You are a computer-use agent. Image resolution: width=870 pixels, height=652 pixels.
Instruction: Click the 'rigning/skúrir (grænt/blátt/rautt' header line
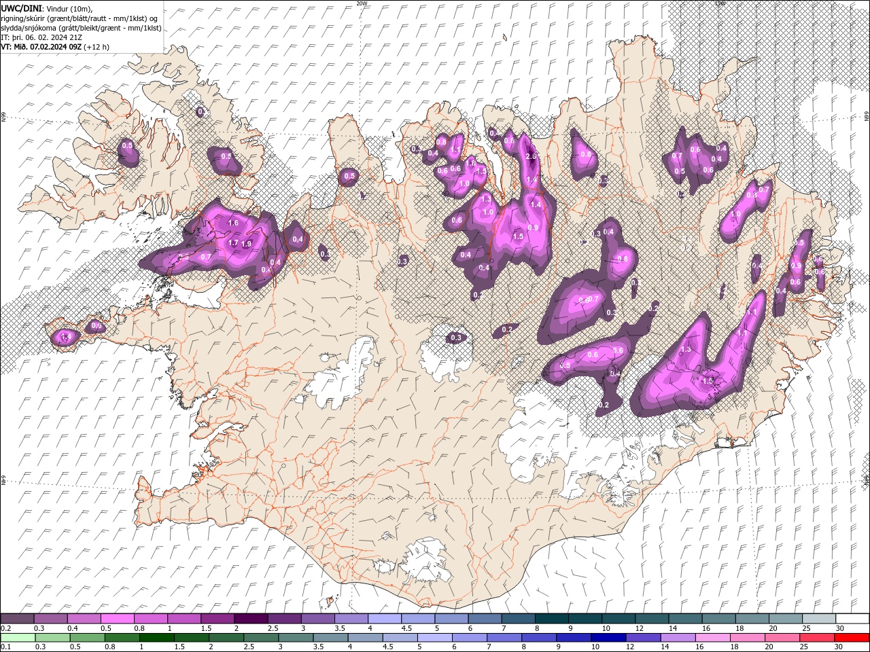(x=80, y=18)
